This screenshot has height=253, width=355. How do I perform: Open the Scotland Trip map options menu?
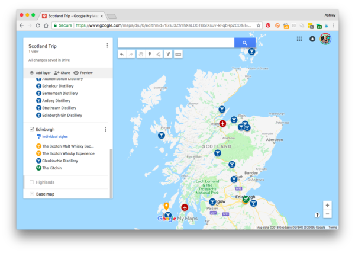(x=107, y=46)
